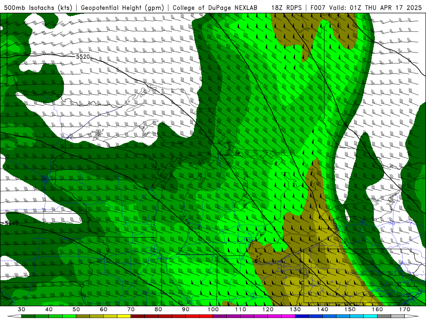
Task: Click the 140-145 kt medium blue swatch
Action: click(x=329, y=316)
